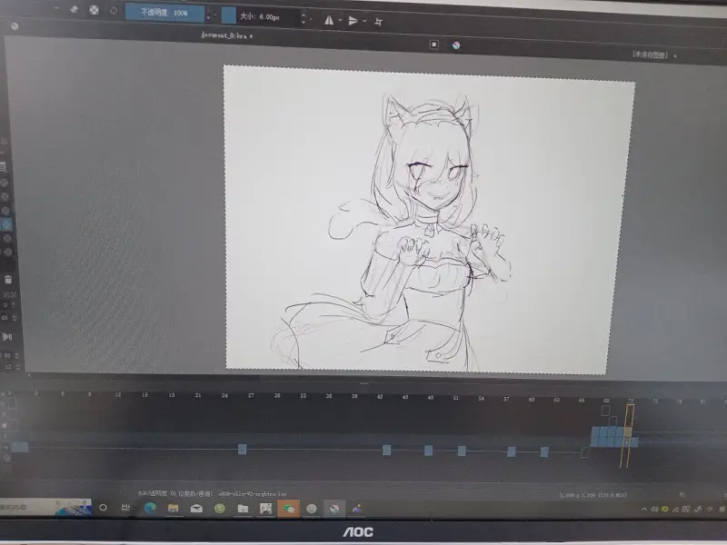Select the document_0.kra document tab
727x545 pixels.
click(x=226, y=35)
